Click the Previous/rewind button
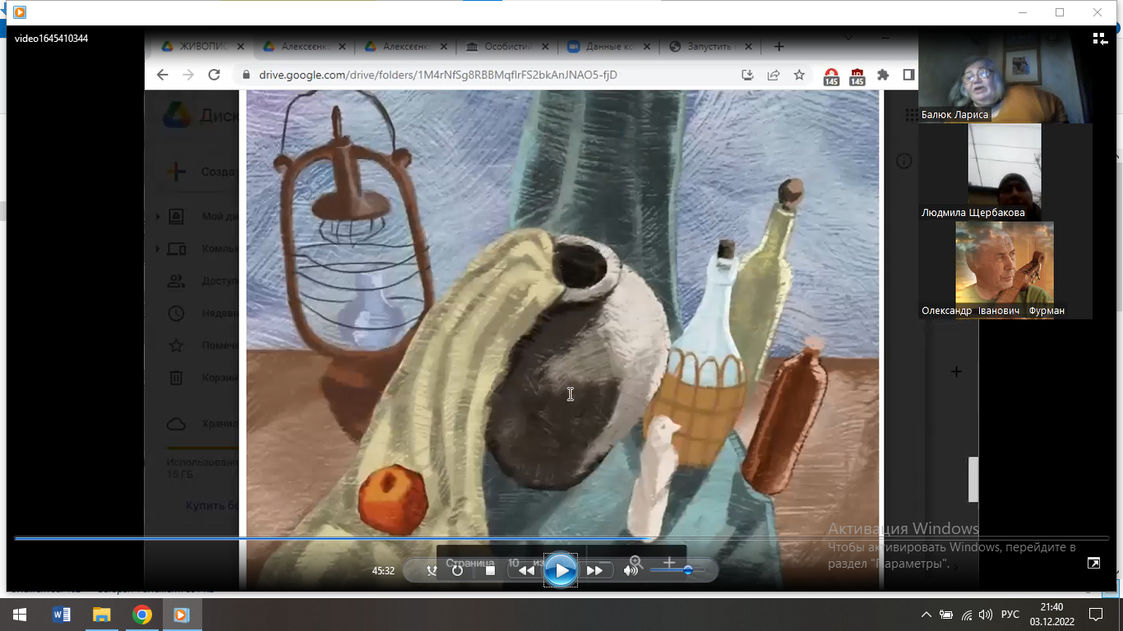Screen dimensions: 1123x631 pos(525,570)
